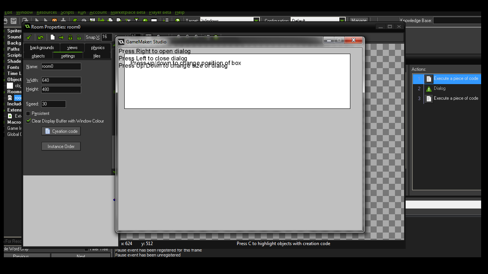Viewport: 488px width, 274px height.
Task: Open the Target Windows dropdown
Action: pos(256,21)
